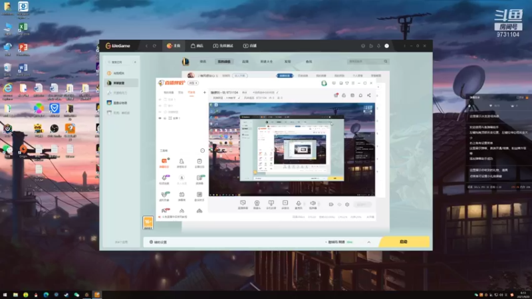Toggle the eye visibility of 全屏1 source
The image size is (532, 299).
[160, 118]
